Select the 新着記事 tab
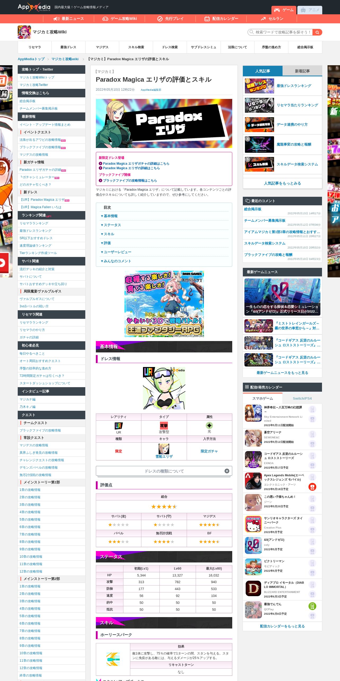 pyautogui.click(x=302, y=71)
